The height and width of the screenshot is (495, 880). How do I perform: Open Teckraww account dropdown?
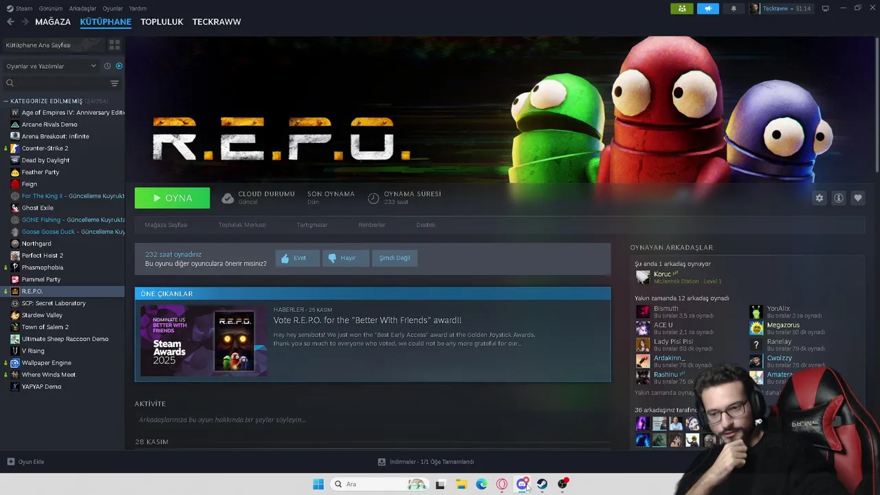782,8
